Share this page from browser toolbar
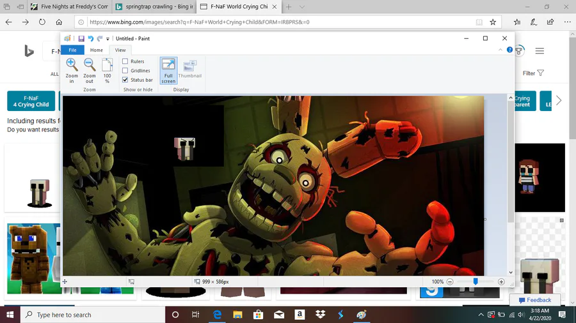Viewport: 576px width, 323px height. tap(550, 22)
